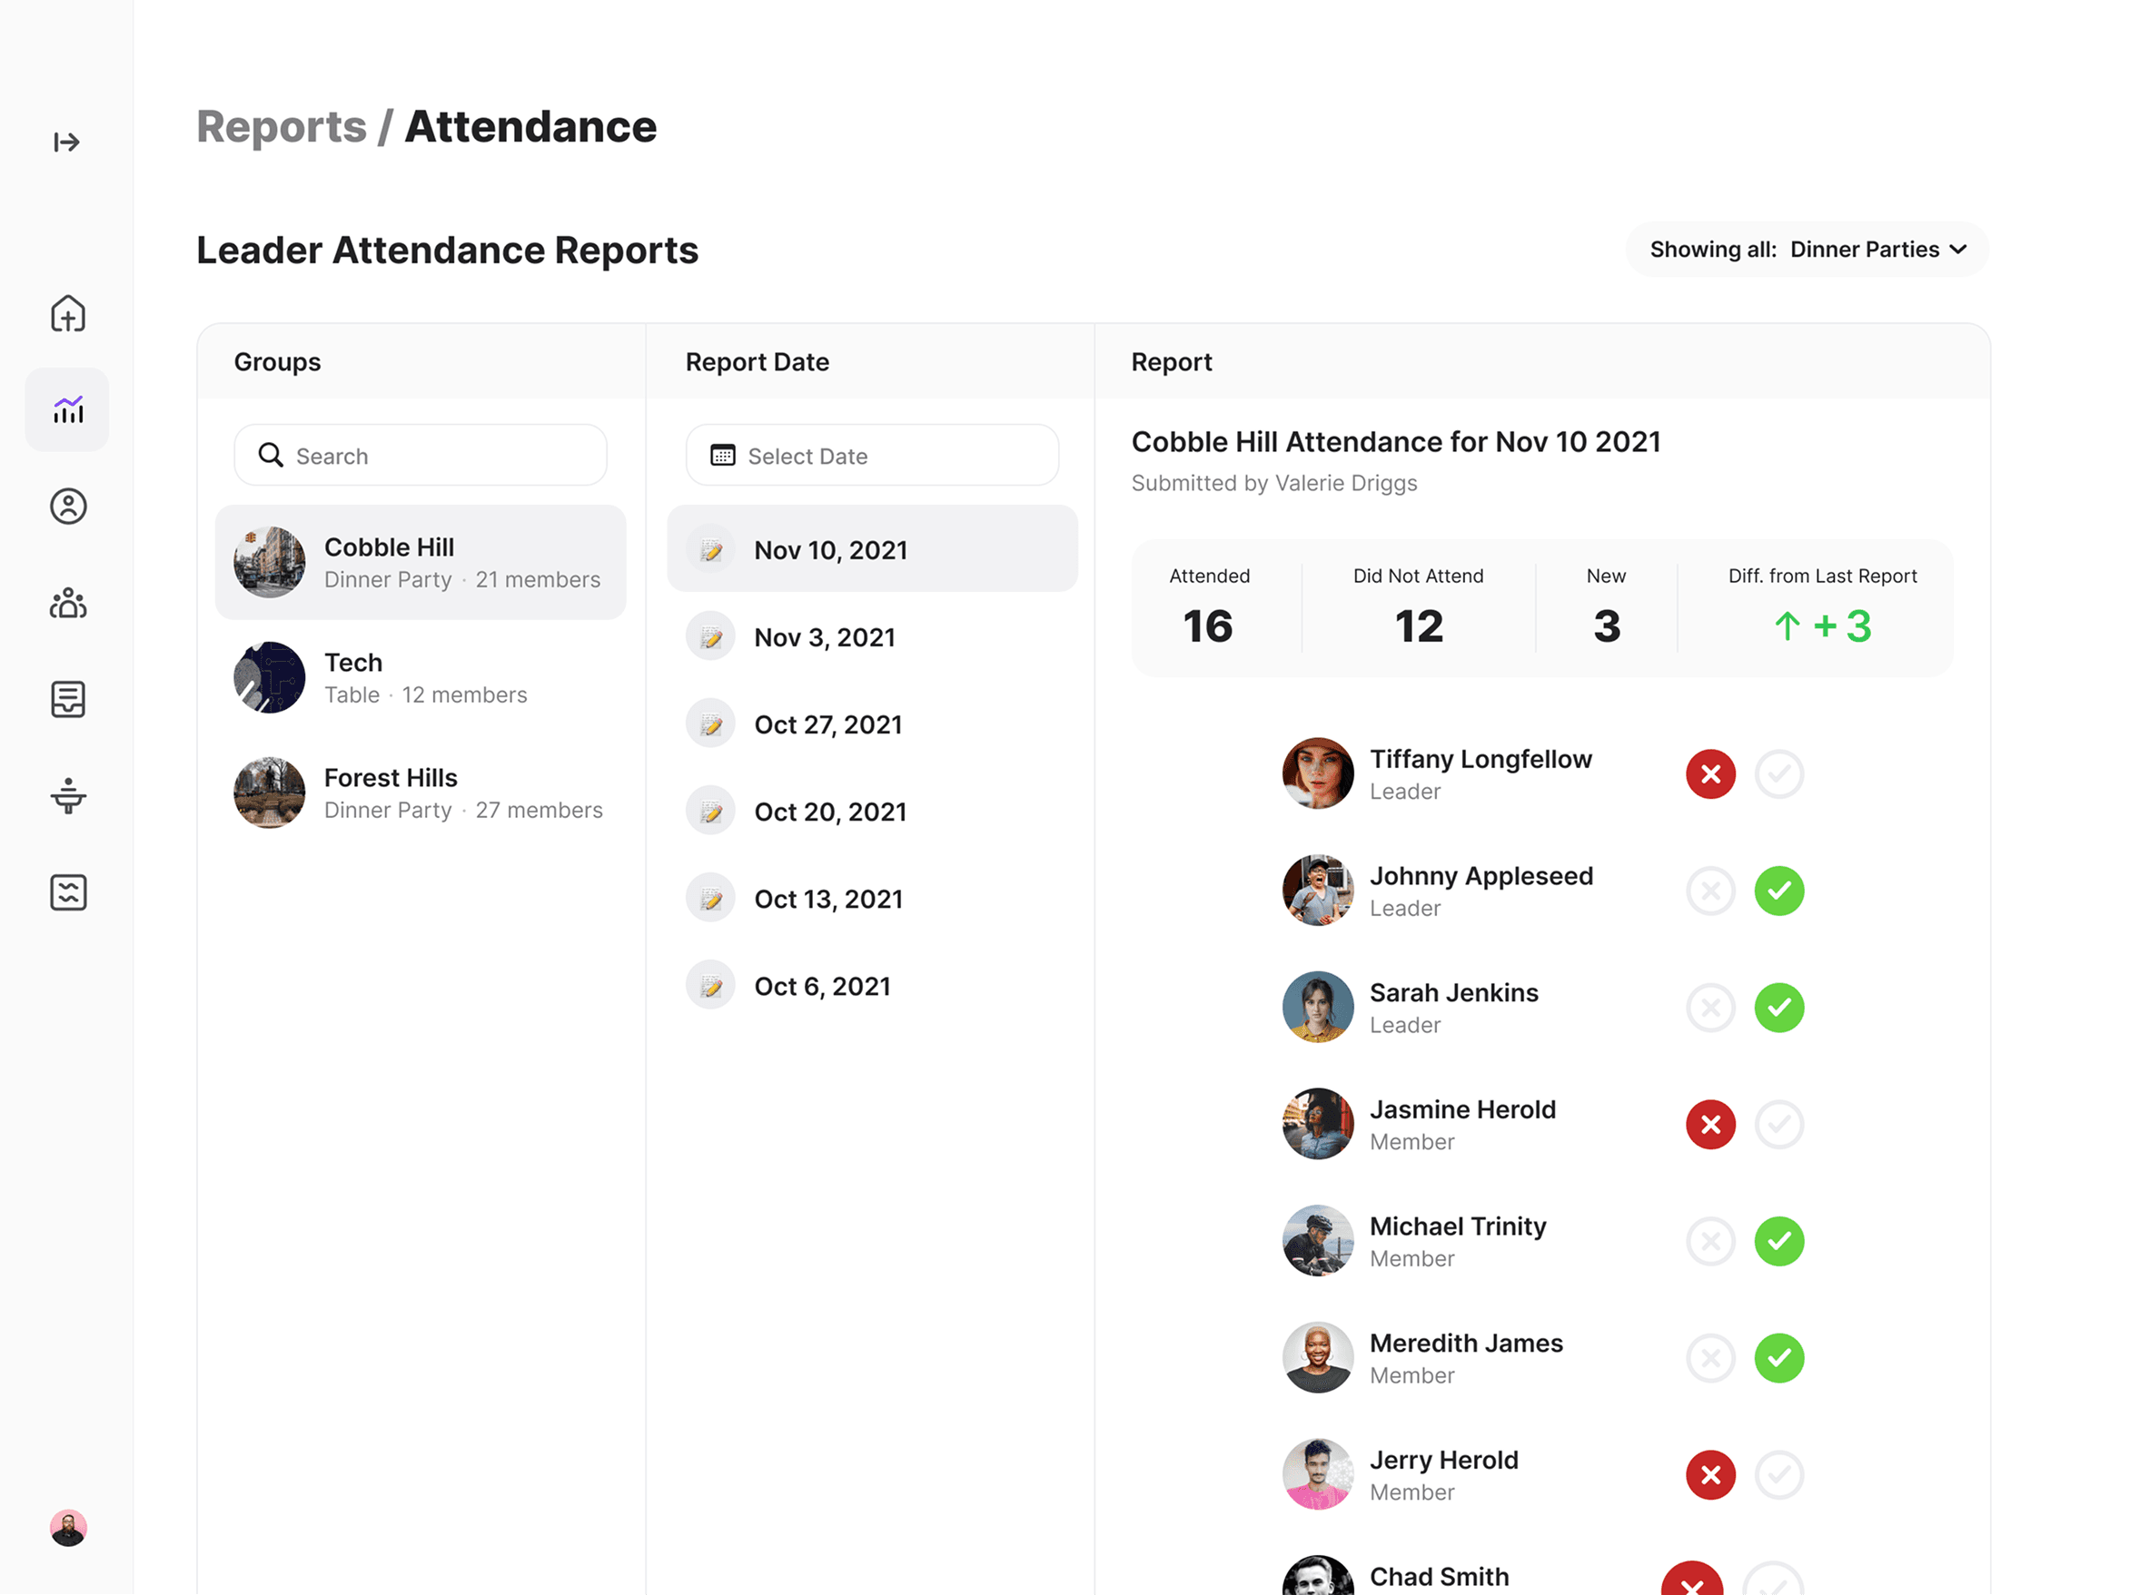The image size is (2129, 1595).
Task: Click the Cobble Hill group thumbnail
Action: [270, 562]
